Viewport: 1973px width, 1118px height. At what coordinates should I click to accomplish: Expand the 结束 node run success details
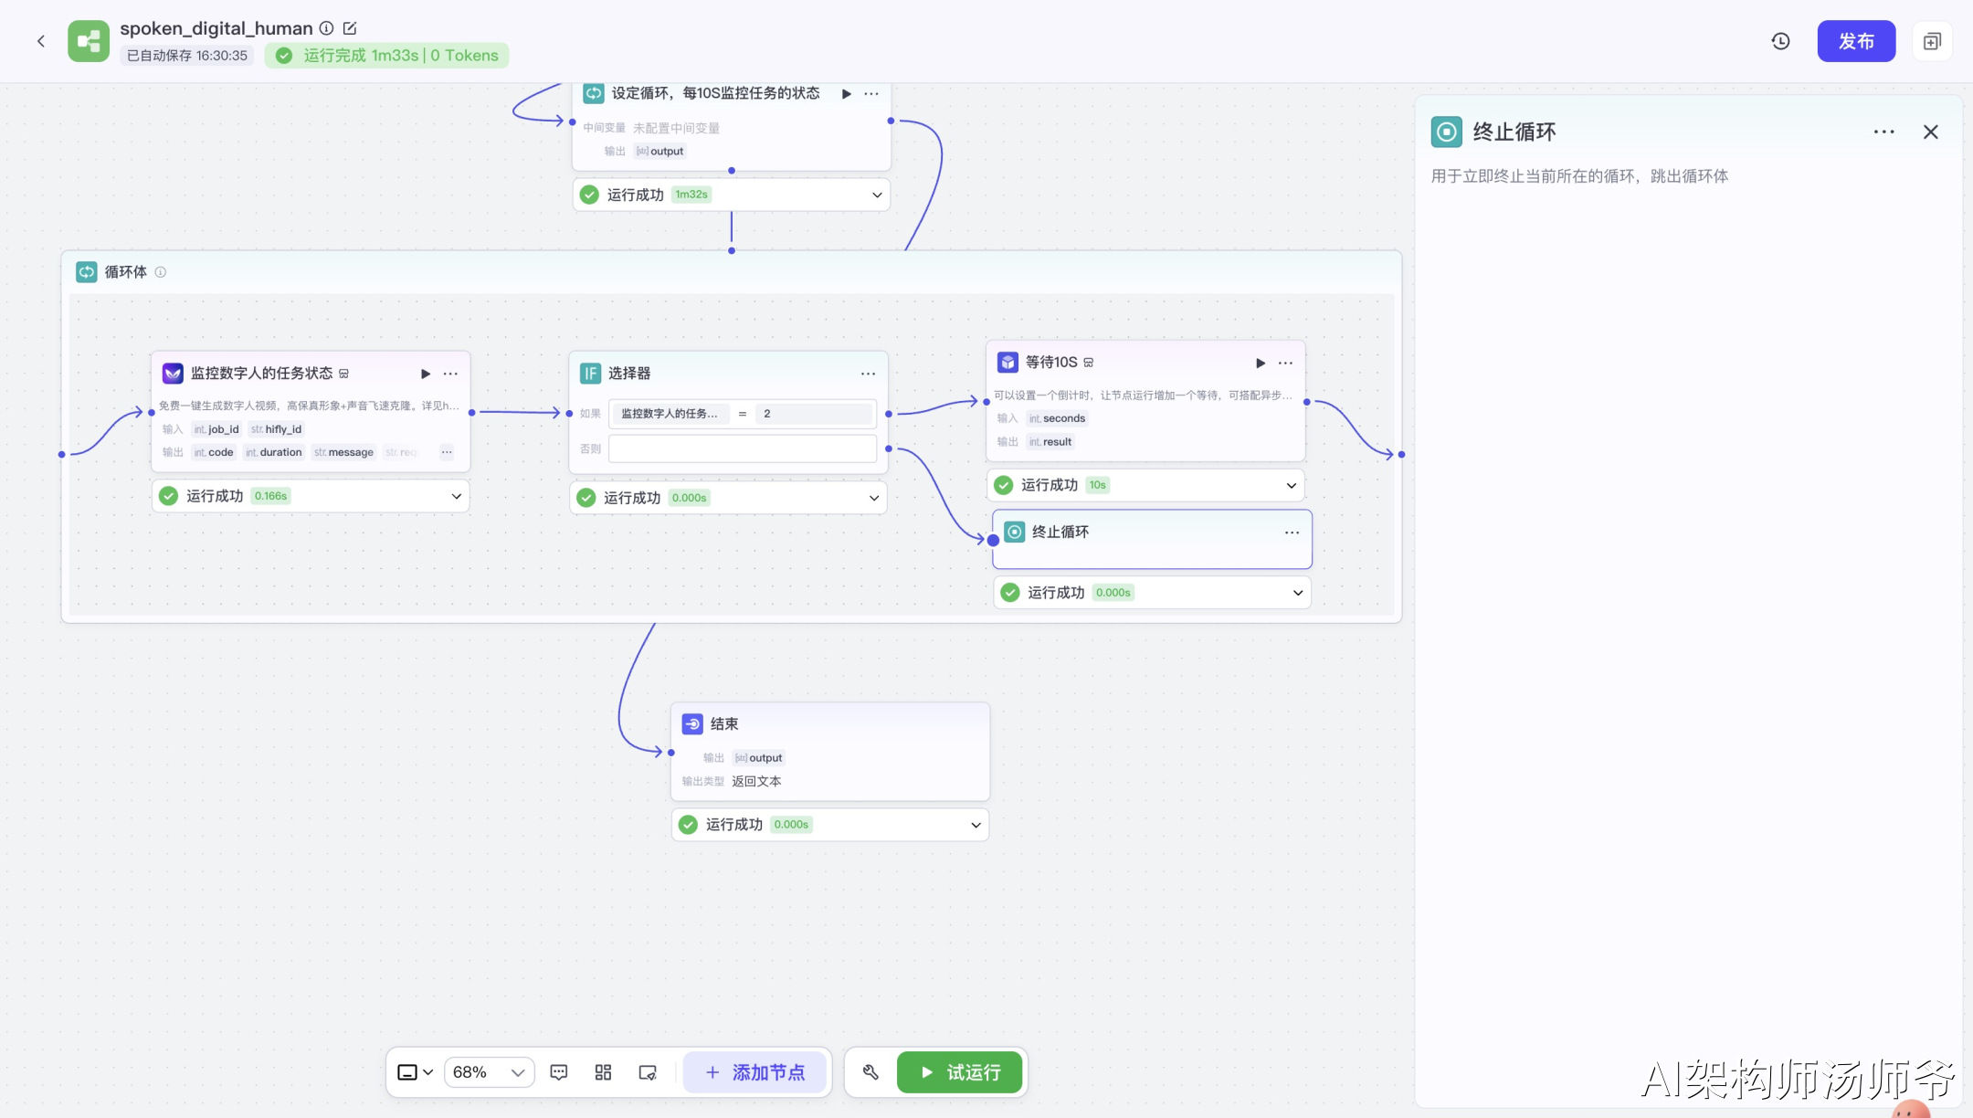coord(976,825)
